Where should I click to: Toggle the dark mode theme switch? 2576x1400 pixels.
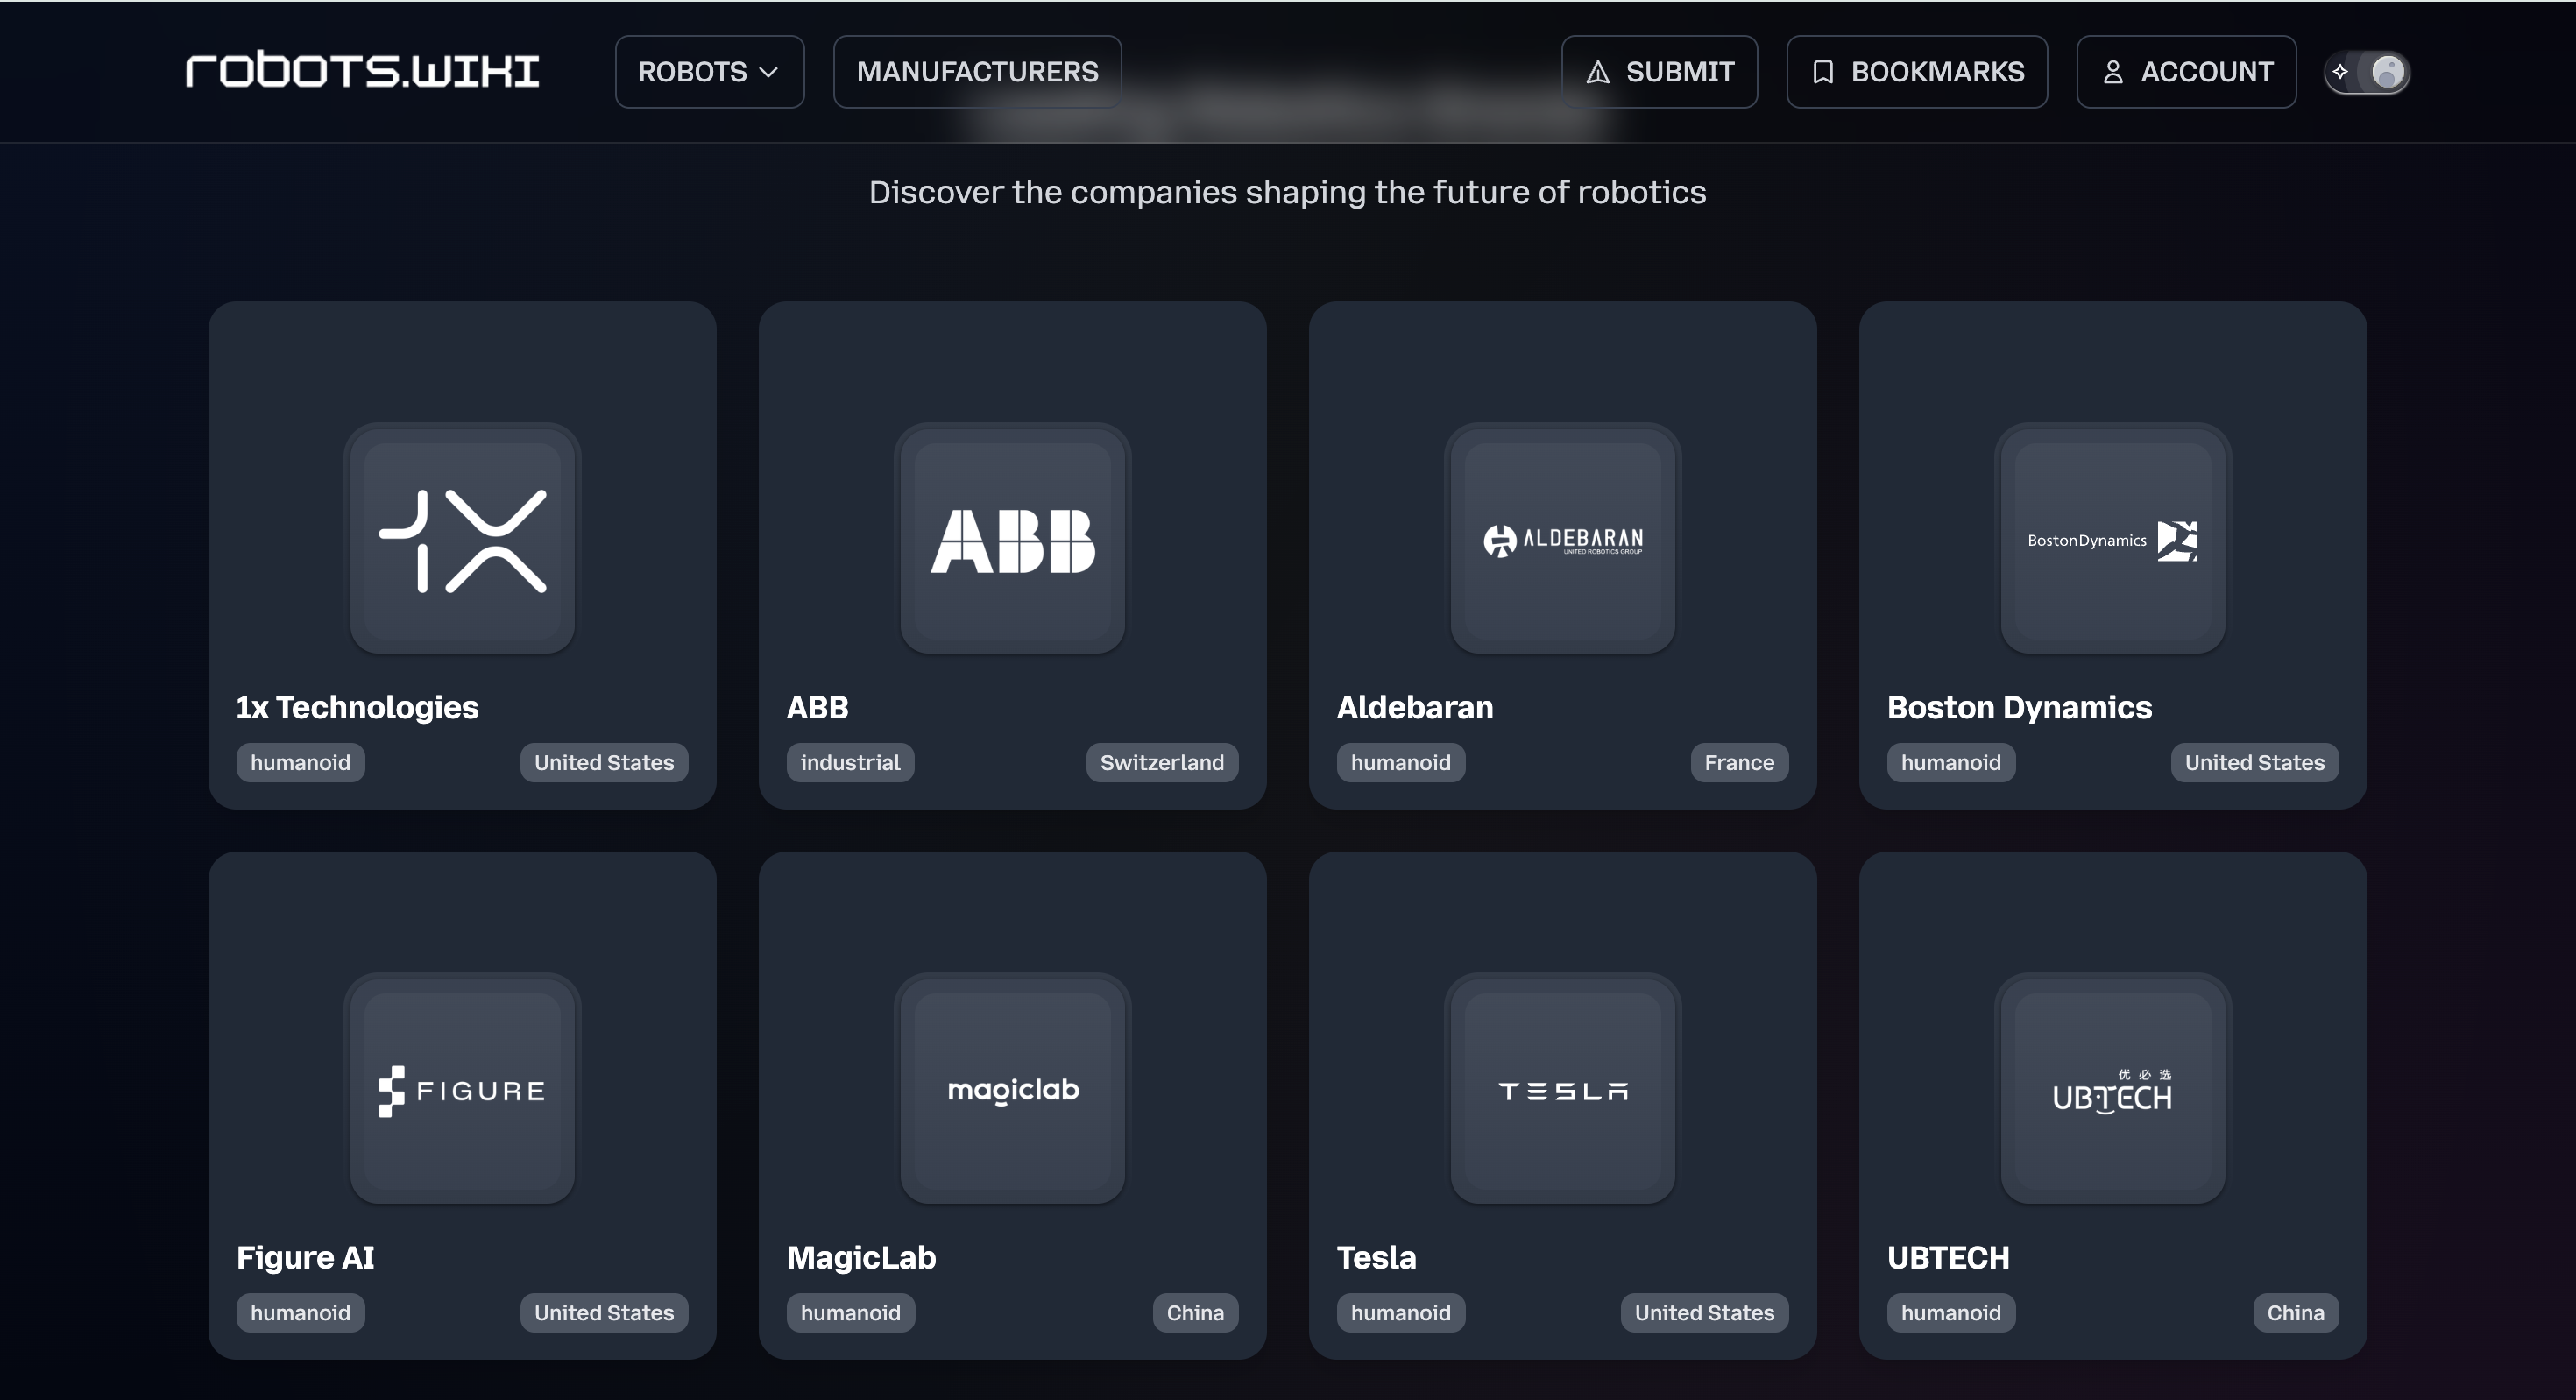tap(2366, 72)
